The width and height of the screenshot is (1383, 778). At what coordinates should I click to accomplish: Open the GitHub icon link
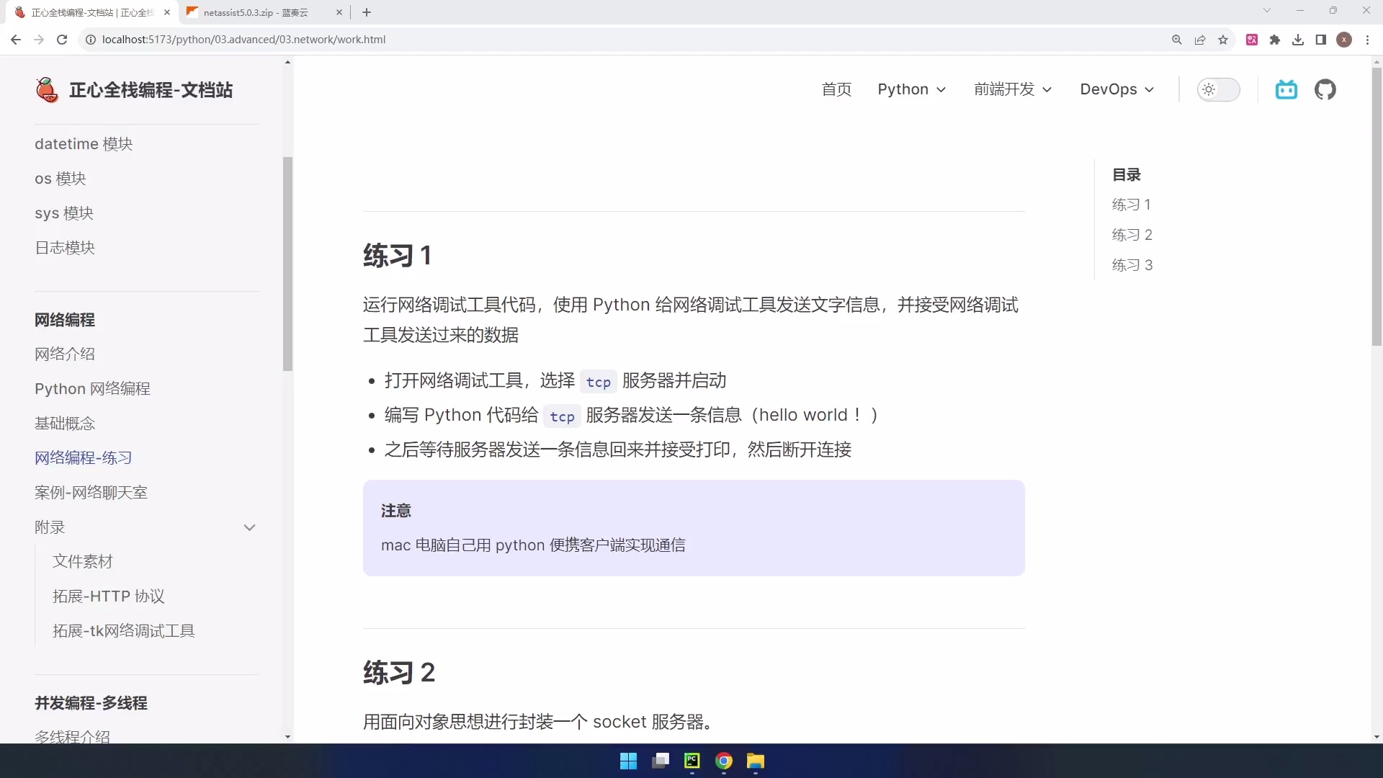pyautogui.click(x=1325, y=89)
